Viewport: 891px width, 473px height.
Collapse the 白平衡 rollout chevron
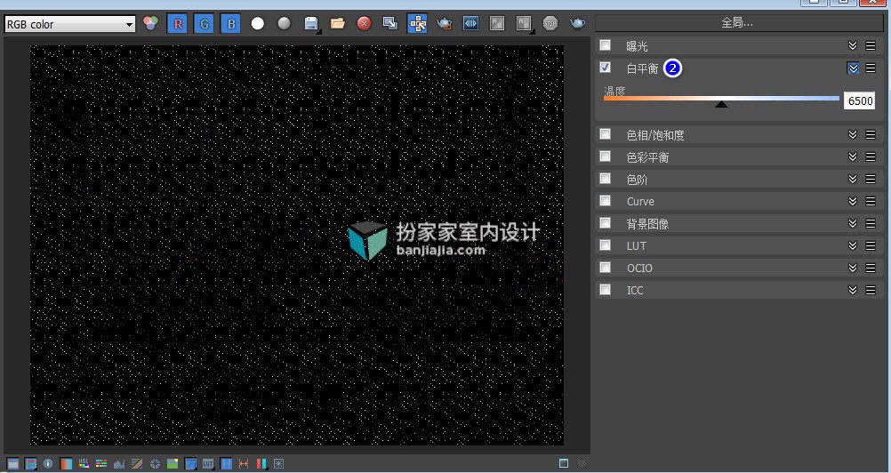pos(853,68)
